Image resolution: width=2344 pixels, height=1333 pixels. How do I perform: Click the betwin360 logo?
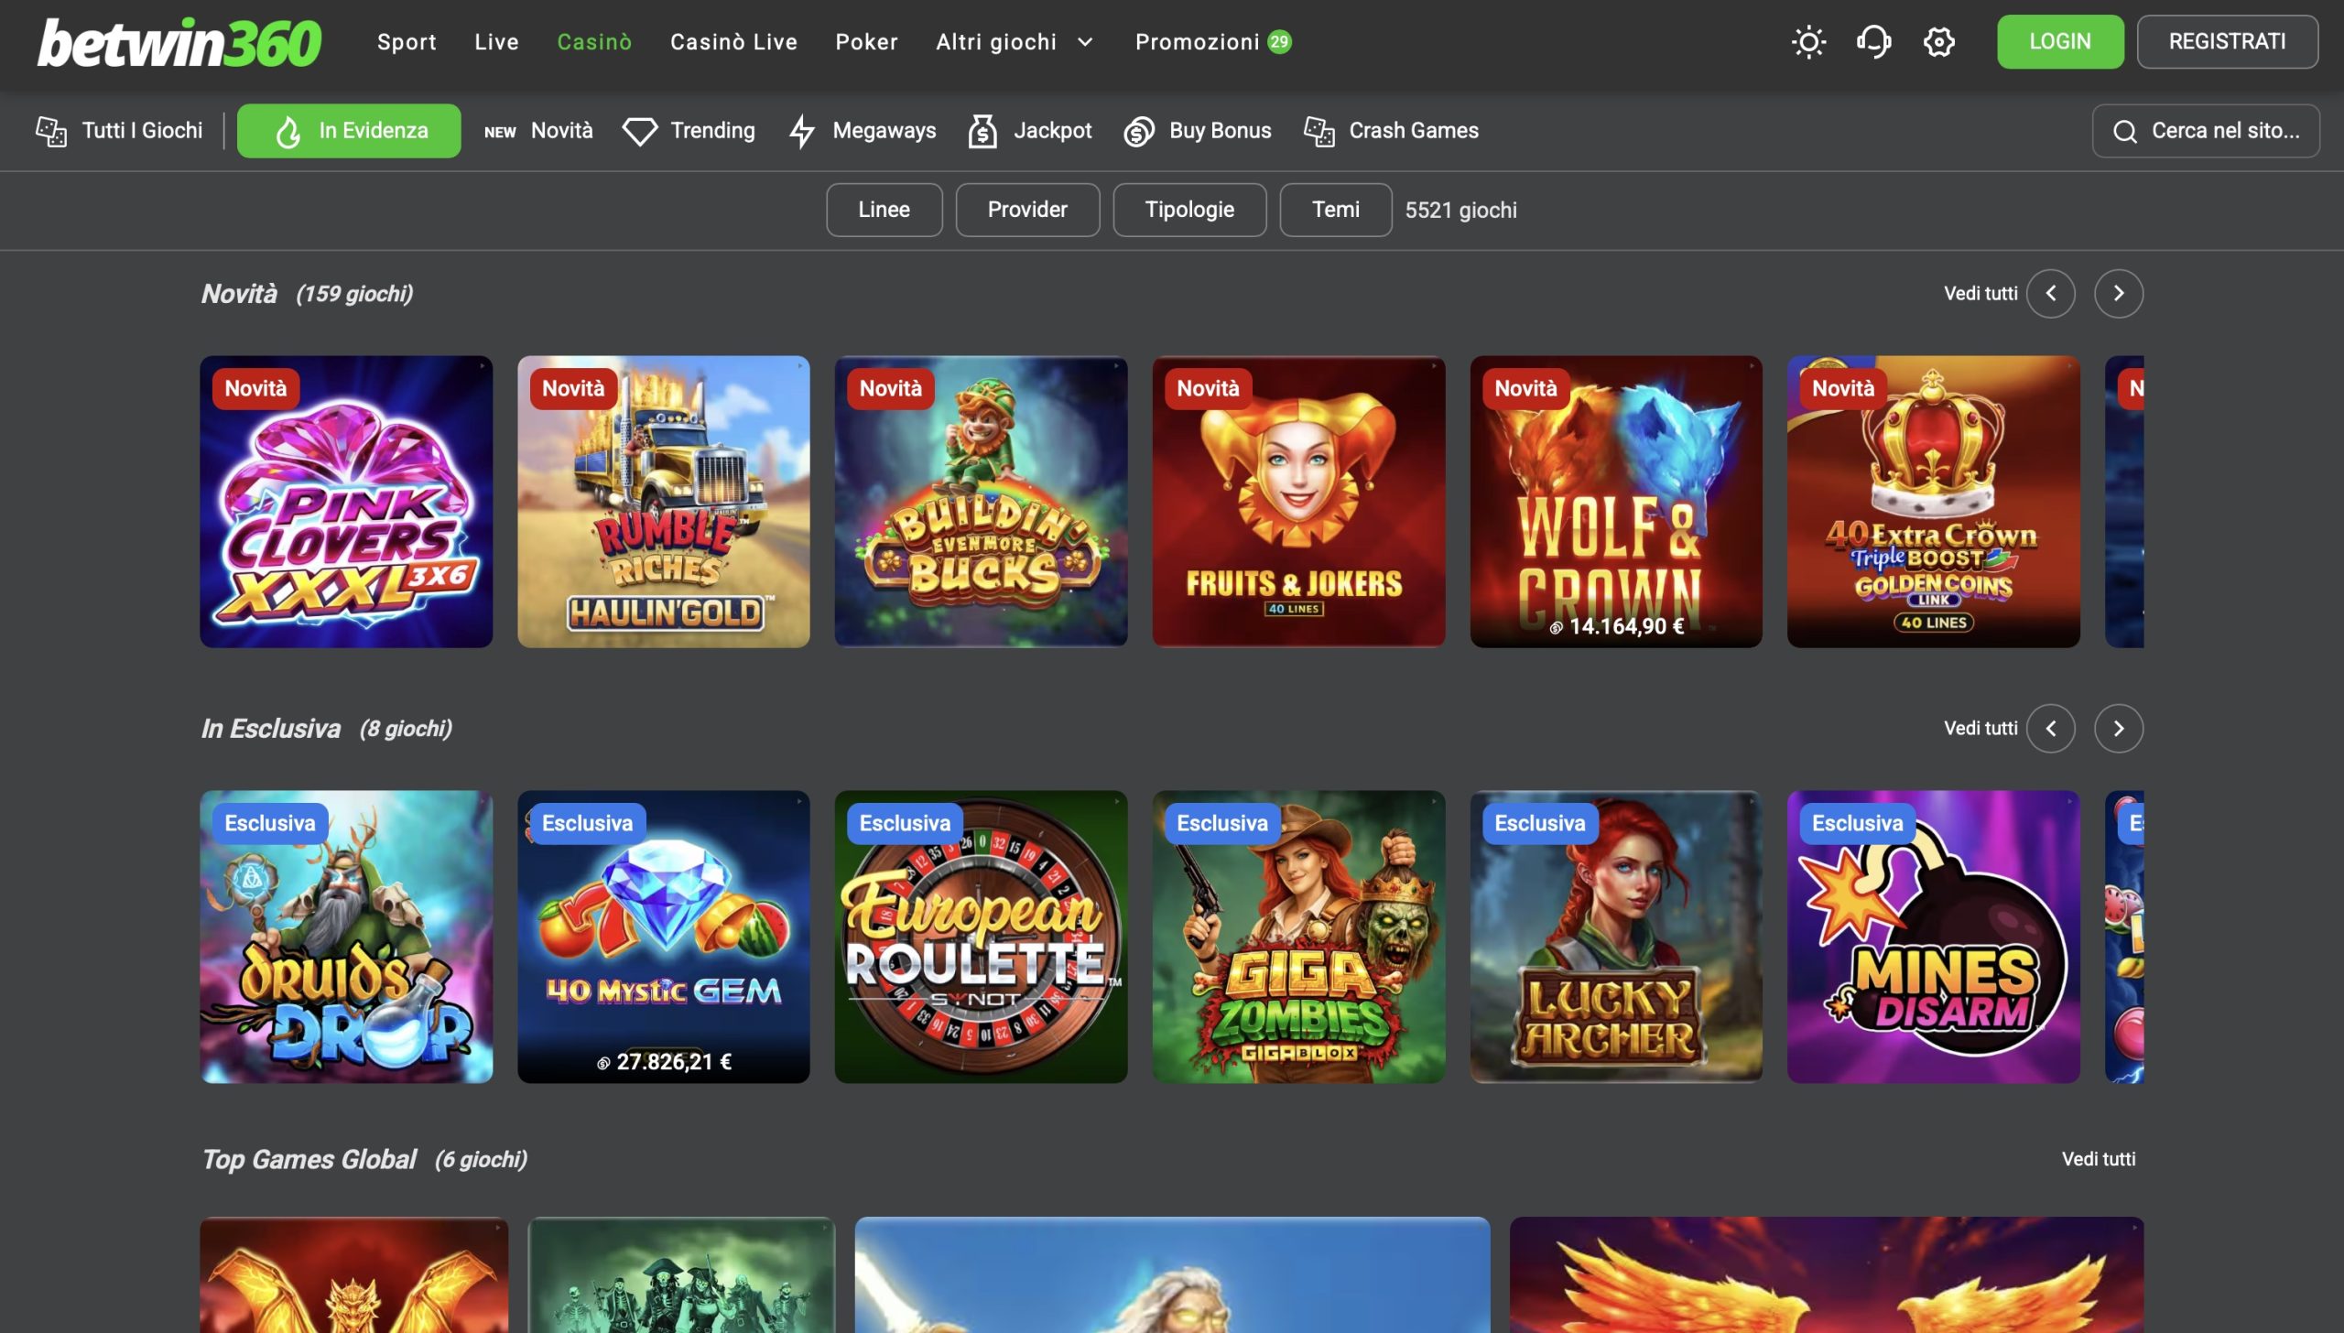click(x=179, y=43)
